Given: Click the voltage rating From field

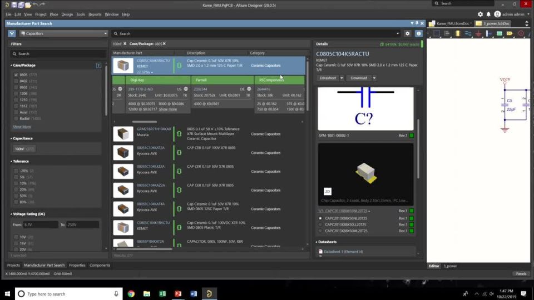Looking at the screenshot, I should click(x=40, y=225).
